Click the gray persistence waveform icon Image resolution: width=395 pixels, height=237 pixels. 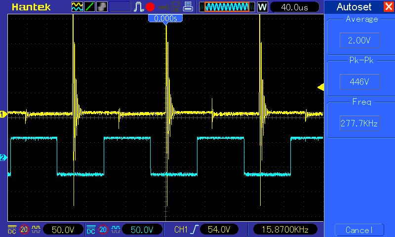point(102,7)
